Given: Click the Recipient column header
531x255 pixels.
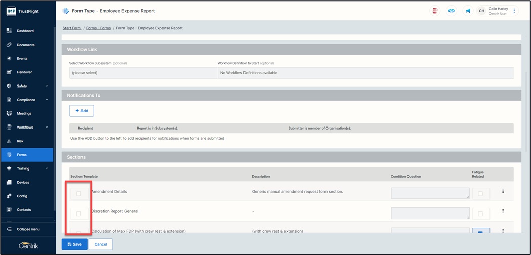Looking at the screenshot, I should (86, 129).
